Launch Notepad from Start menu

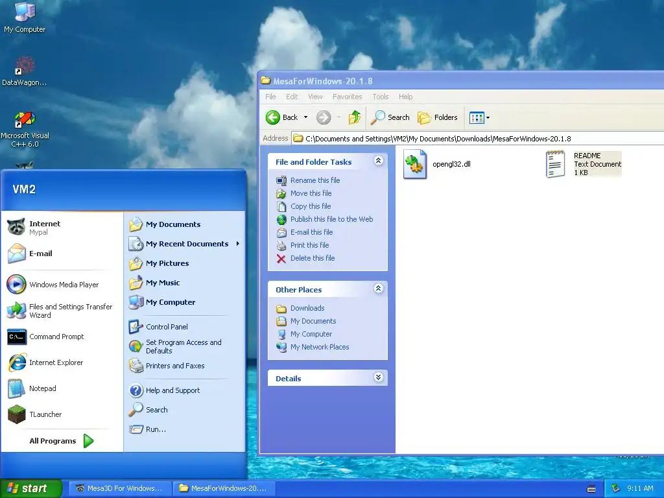point(32,388)
